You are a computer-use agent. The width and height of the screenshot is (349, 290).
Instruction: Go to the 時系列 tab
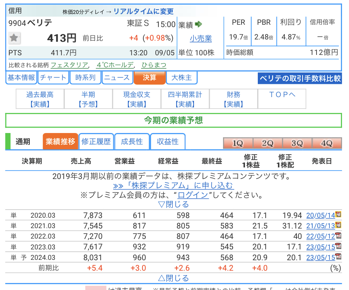point(85,77)
